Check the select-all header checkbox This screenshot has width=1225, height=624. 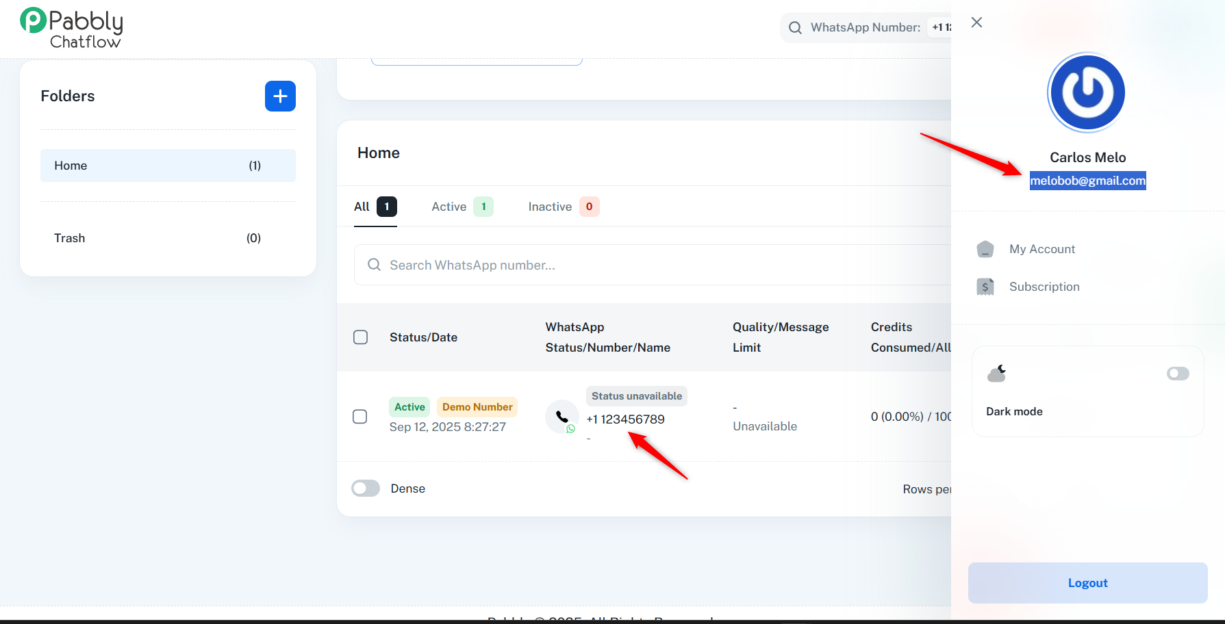pos(360,337)
